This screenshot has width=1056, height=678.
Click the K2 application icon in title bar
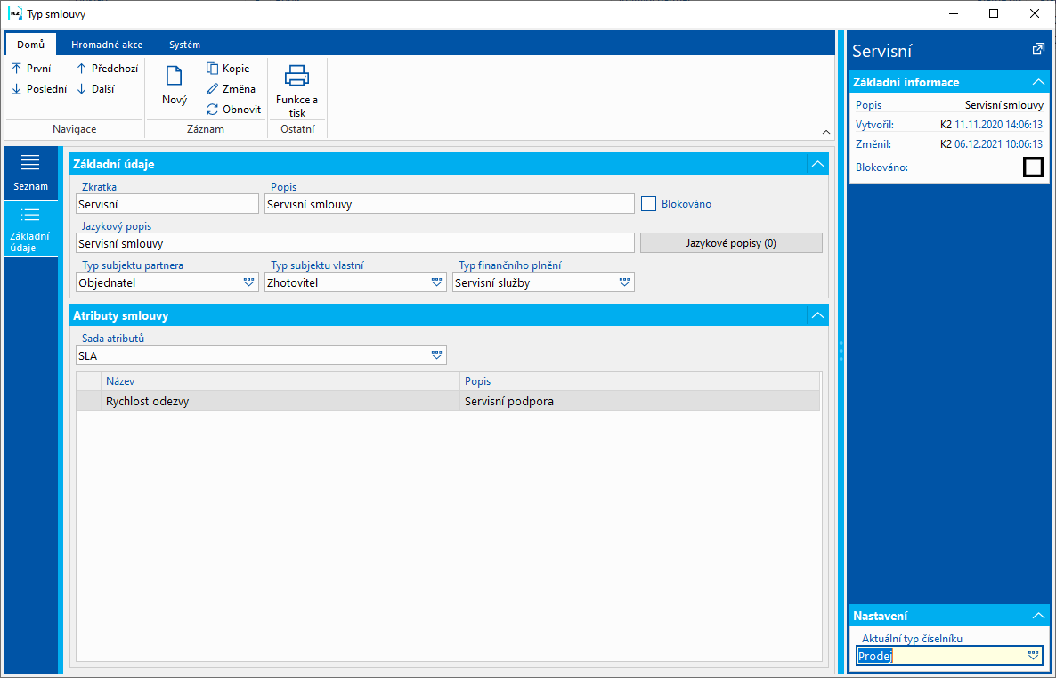(x=14, y=13)
